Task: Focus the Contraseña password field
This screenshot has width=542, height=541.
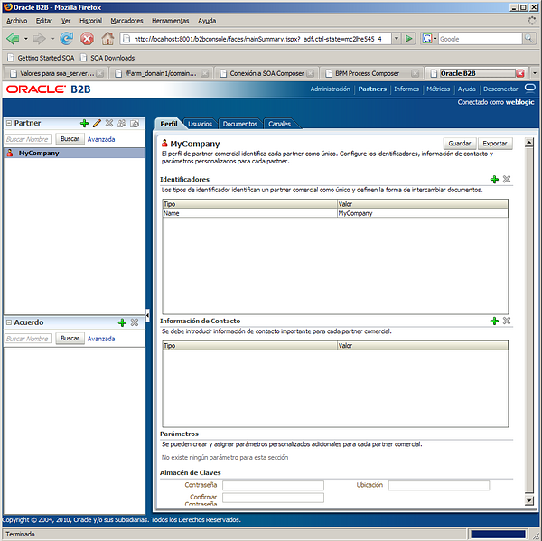Action: click(273, 485)
